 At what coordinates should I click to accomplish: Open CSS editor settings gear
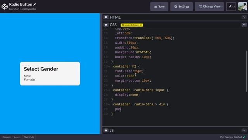coord(106,25)
